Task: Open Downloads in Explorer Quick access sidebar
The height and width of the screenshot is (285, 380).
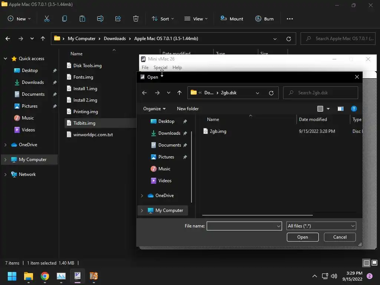Action: coord(33,82)
